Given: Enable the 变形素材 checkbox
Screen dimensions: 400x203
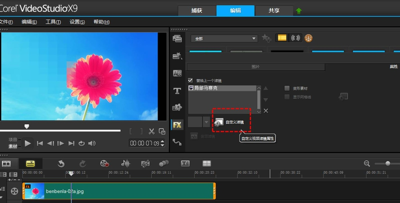Looking at the screenshot, I should point(287,88).
